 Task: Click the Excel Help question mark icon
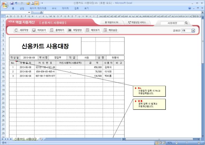tap(190, 8)
